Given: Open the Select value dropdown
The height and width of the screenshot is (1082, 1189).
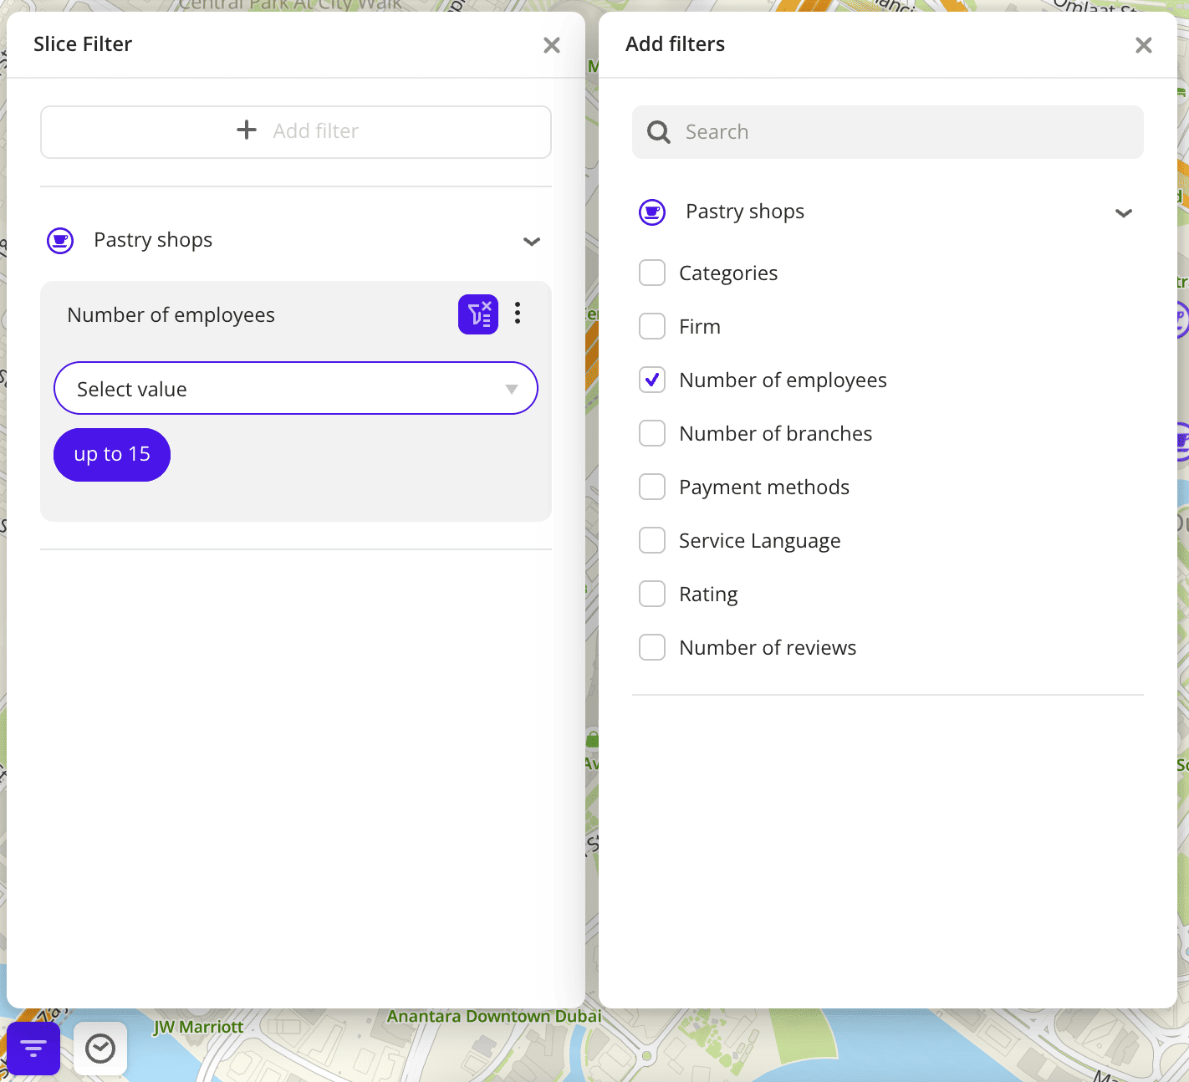Looking at the screenshot, I should [295, 389].
